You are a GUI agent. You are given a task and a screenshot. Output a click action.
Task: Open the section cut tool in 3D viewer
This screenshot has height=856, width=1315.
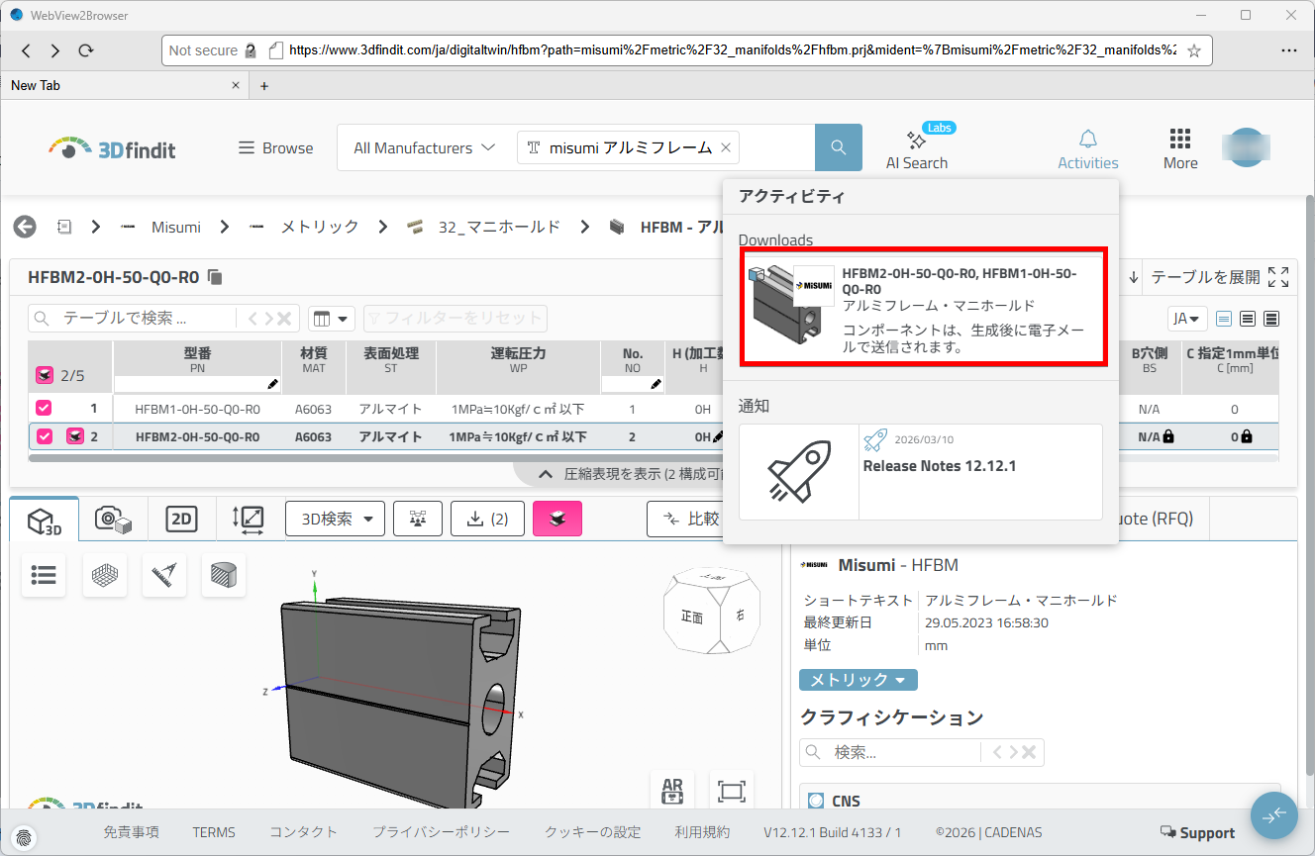coord(223,575)
